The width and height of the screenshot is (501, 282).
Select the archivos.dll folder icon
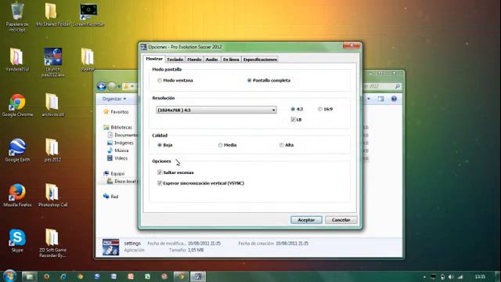point(52,105)
